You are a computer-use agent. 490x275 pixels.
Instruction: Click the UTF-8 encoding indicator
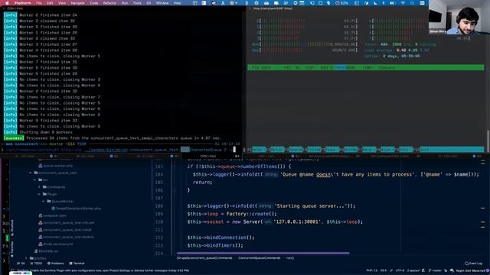click(x=400, y=270)
